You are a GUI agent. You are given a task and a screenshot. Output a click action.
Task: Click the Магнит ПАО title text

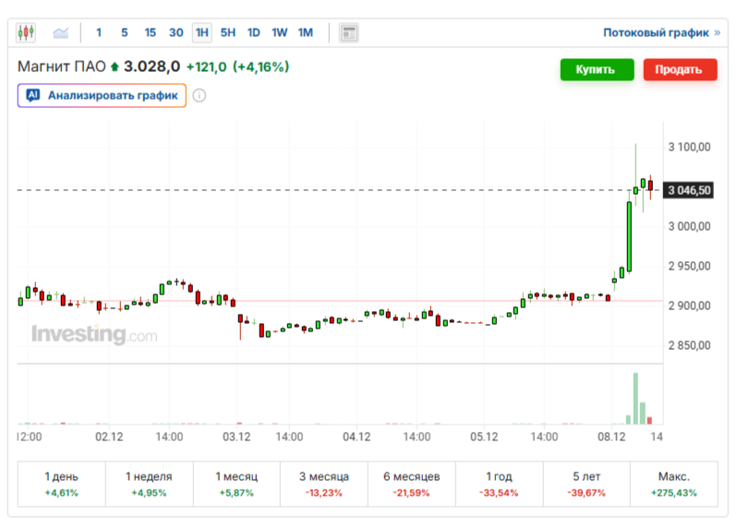[62, 66]
